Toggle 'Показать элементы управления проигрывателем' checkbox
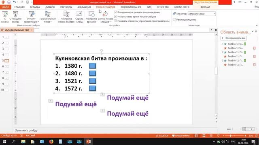Viewport: 259px width, 145px height. 115,21
